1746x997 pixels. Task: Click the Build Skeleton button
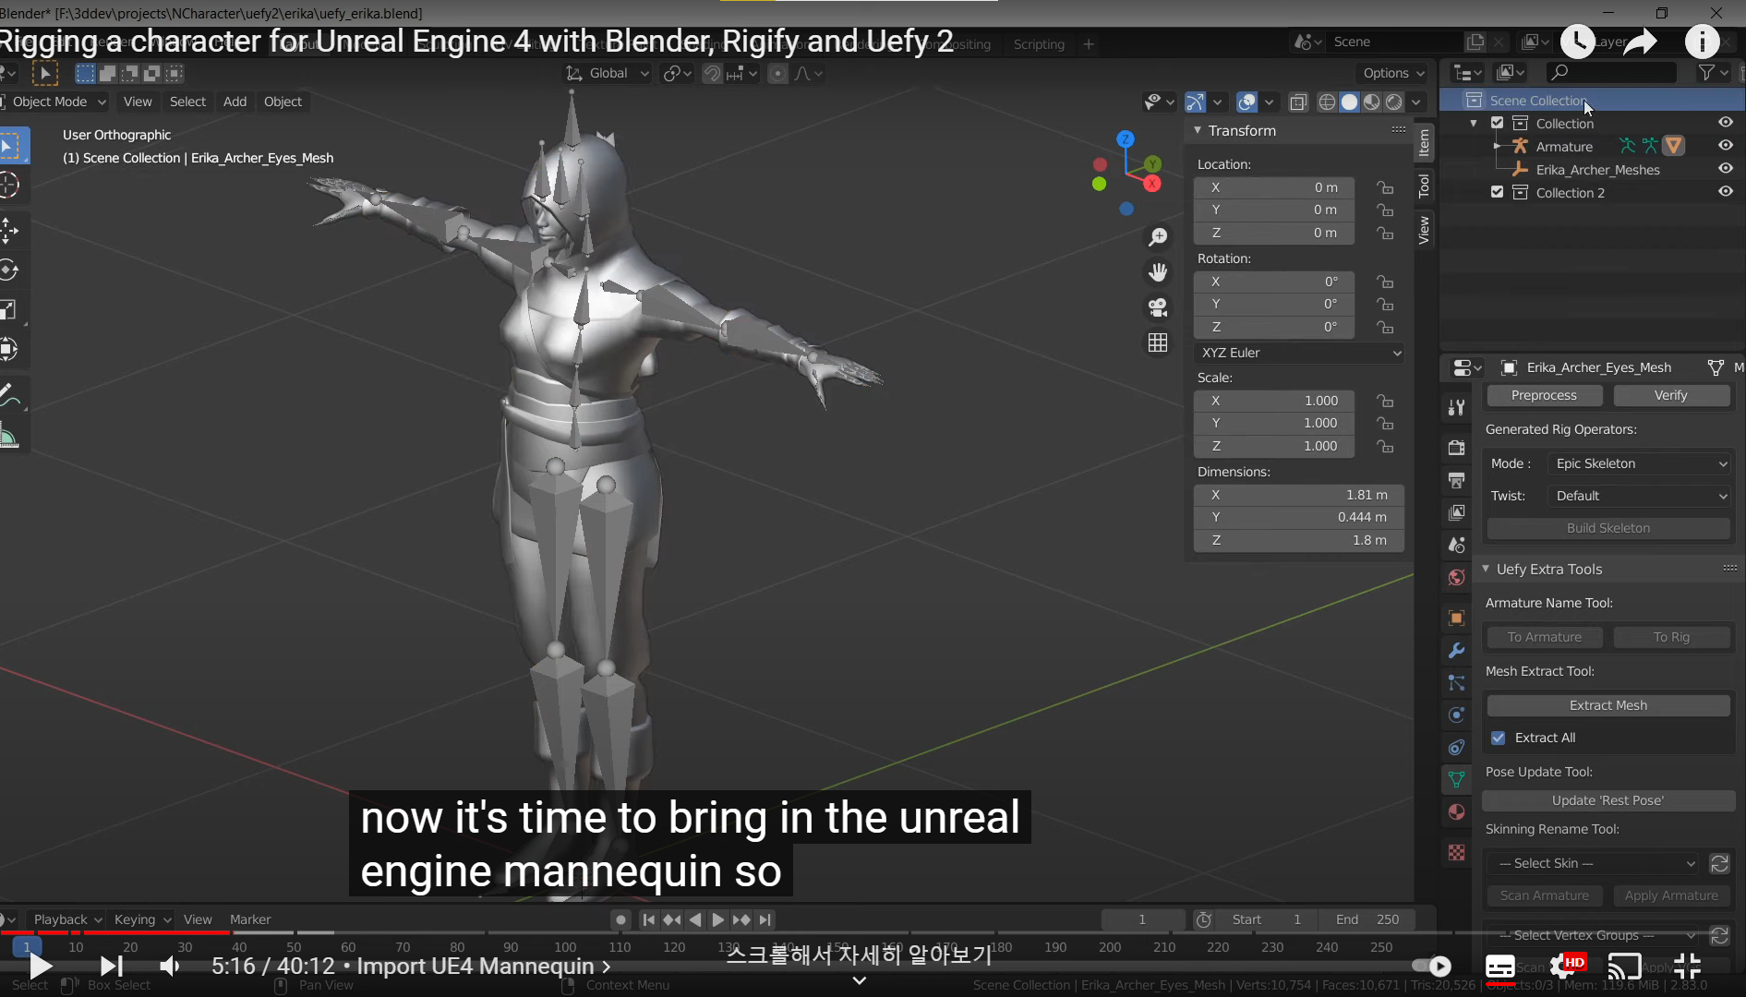pyautogui.click(x=1608, y=528)
